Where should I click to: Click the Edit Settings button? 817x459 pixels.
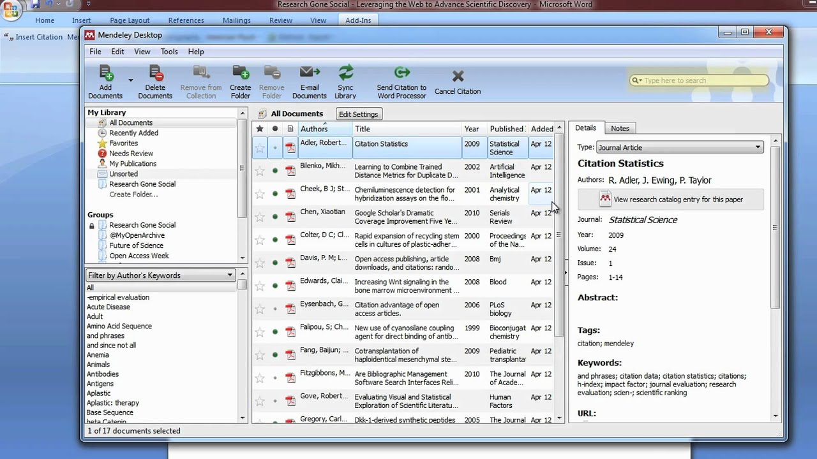pyautogui.click(x=358, y=113)
